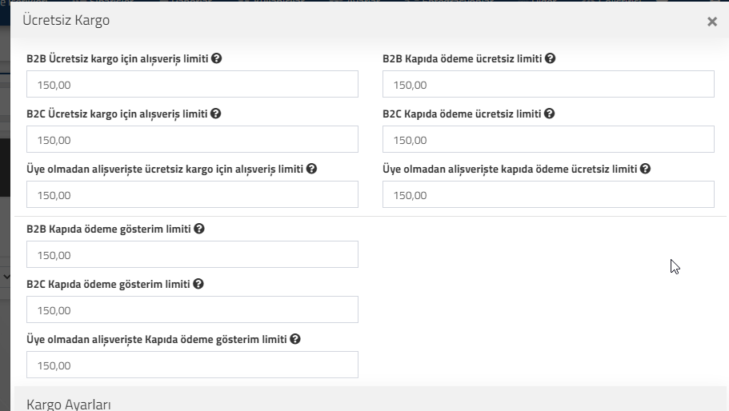
Task: Click help icon beside B2C Ücretsiz kargo limiti
Action: pyautogui.click(x=215, y=114)
